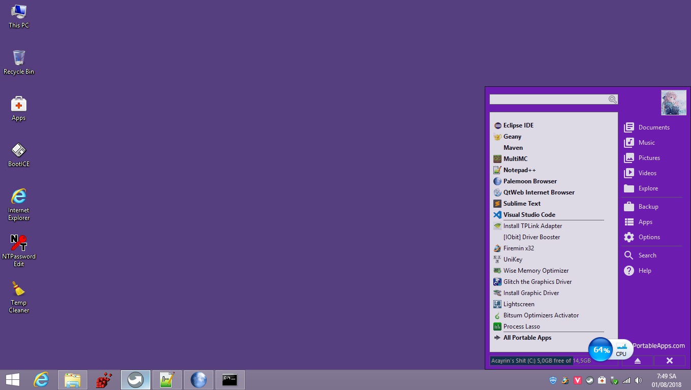Screen dimensions: 691x390
Task: Expand All Portable Apps list
Action: [x=527, y=338]
